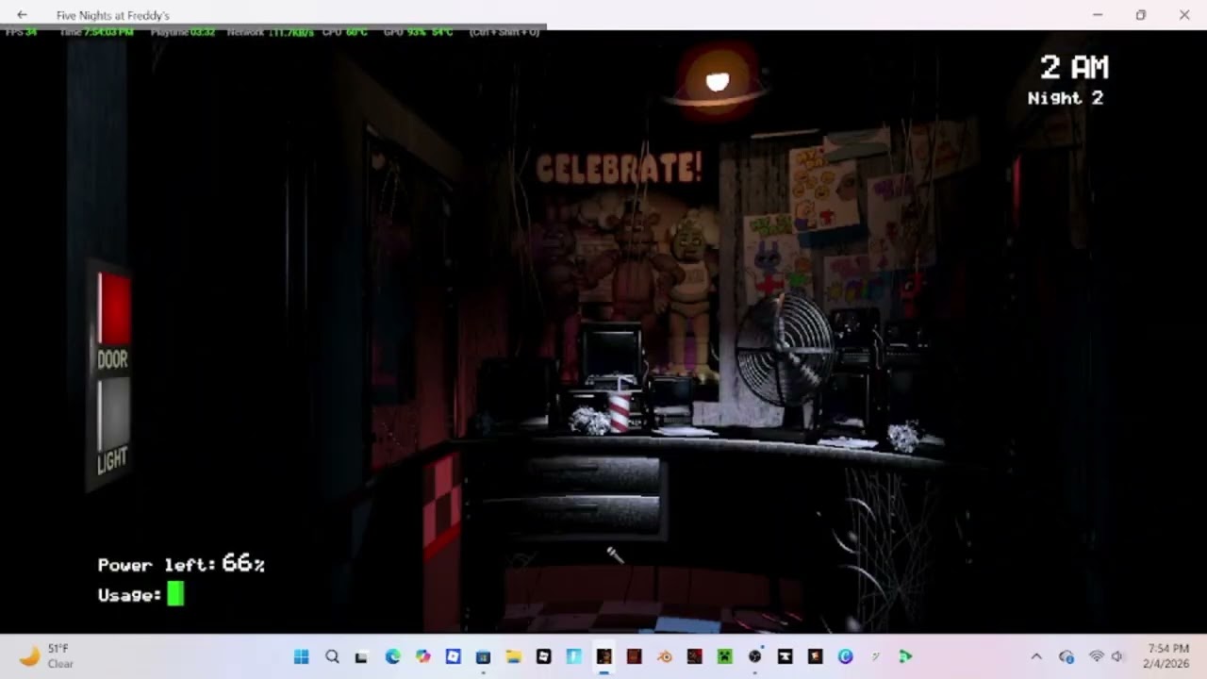Image resolution: width=1207 pixels, height=679 pixels.
Task: Click the "Night 2" label
Action: click(1065, 98)
